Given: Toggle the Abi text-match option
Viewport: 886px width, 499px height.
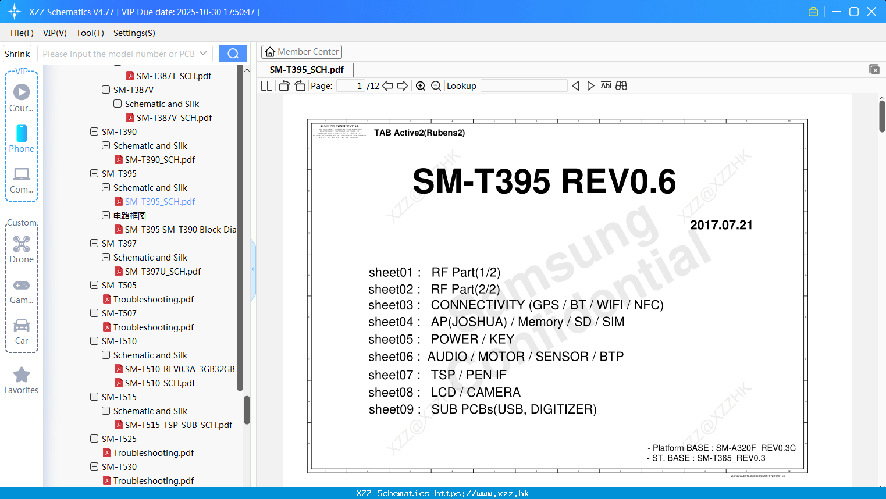Looking at the screenshot, I should [606, 86].
